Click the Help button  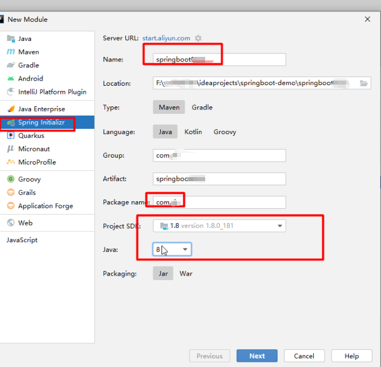pos(351,356)
